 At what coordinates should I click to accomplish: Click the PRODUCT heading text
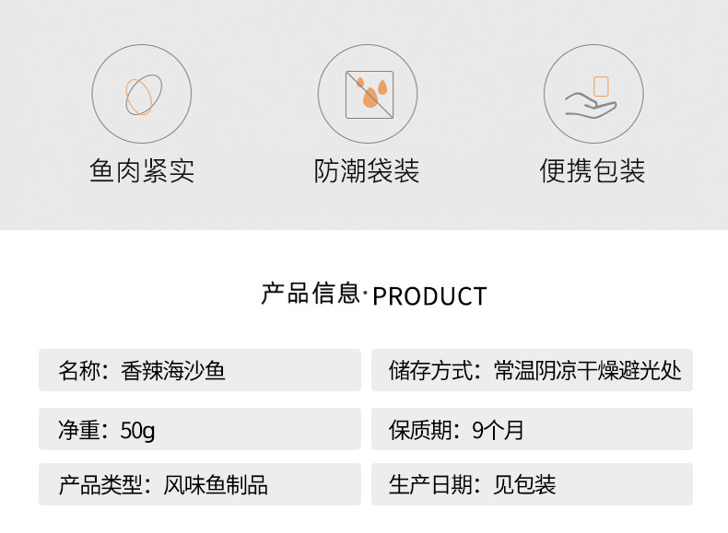(429, 296)
